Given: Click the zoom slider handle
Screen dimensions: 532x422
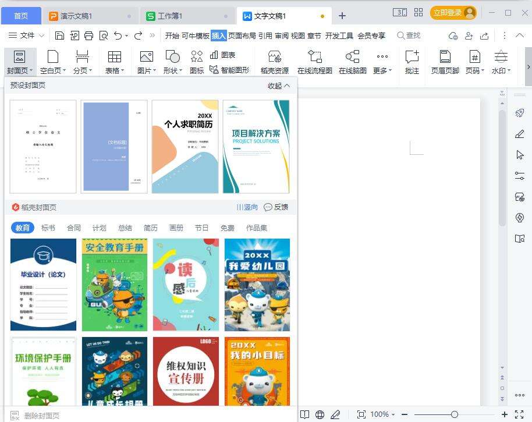Looking at the screenshot, I should pyautogui.click(x=455, y=414).
